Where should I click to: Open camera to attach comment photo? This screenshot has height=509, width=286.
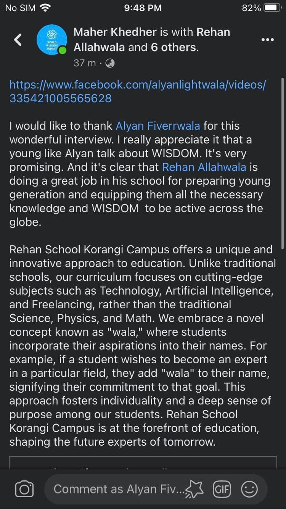coord(24,489)
